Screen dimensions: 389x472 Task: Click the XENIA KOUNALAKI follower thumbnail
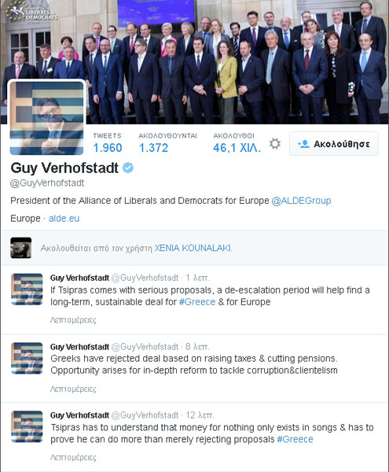tap(20, 248)
